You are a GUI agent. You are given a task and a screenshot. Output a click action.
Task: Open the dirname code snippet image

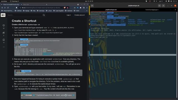point(48,95)
